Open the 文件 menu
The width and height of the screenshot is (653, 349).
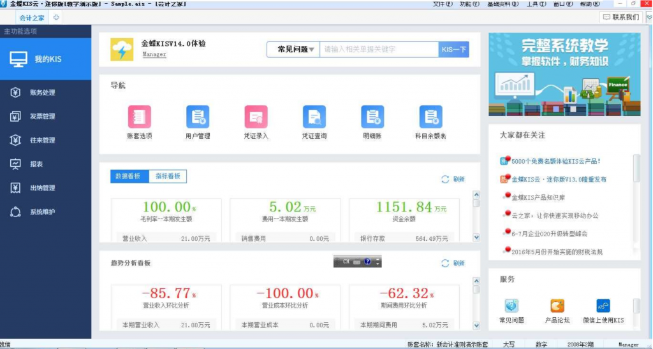[443, 4]
